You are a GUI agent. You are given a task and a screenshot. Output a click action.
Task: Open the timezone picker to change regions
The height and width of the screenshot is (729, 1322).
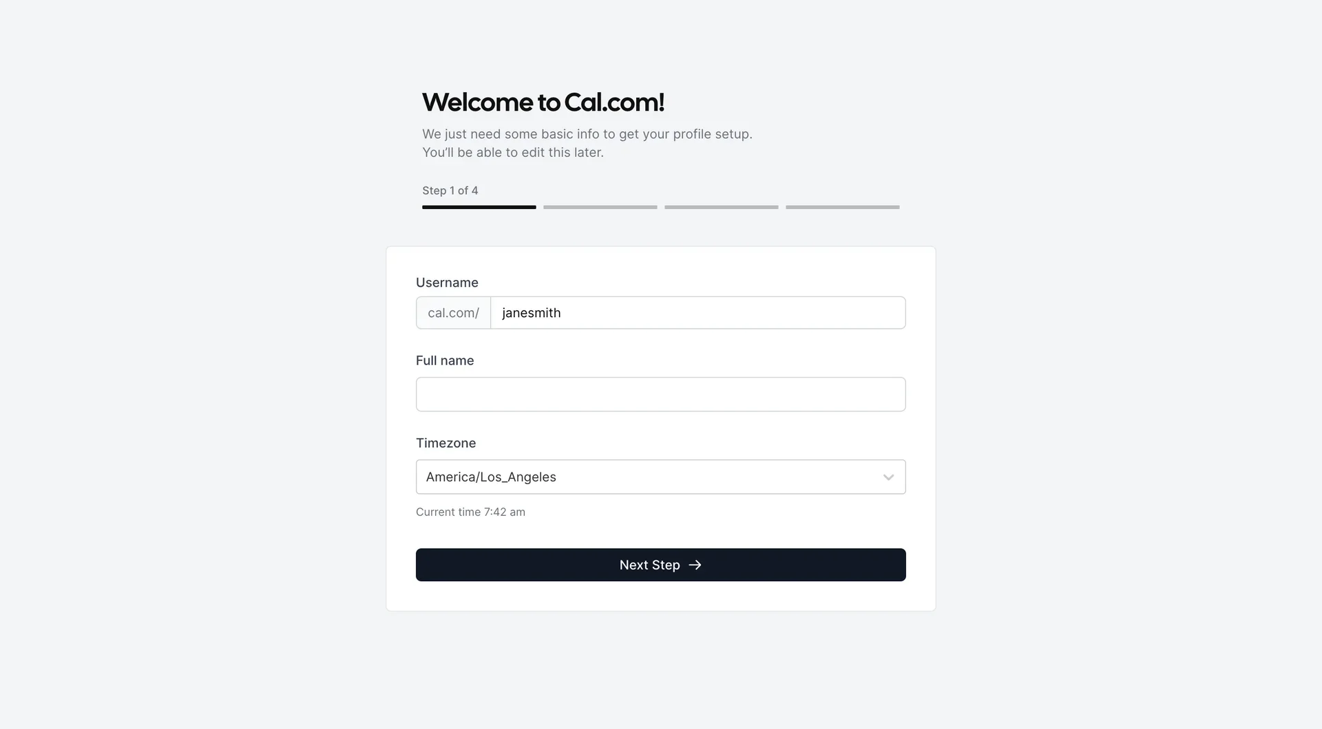point(620,477)
